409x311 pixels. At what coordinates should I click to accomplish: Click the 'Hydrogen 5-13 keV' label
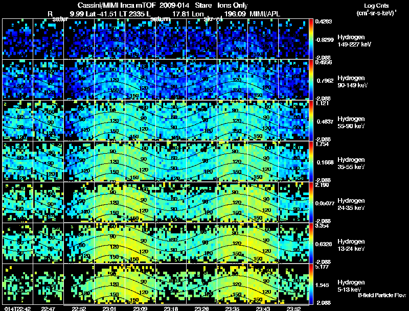[x=351, y=286]
